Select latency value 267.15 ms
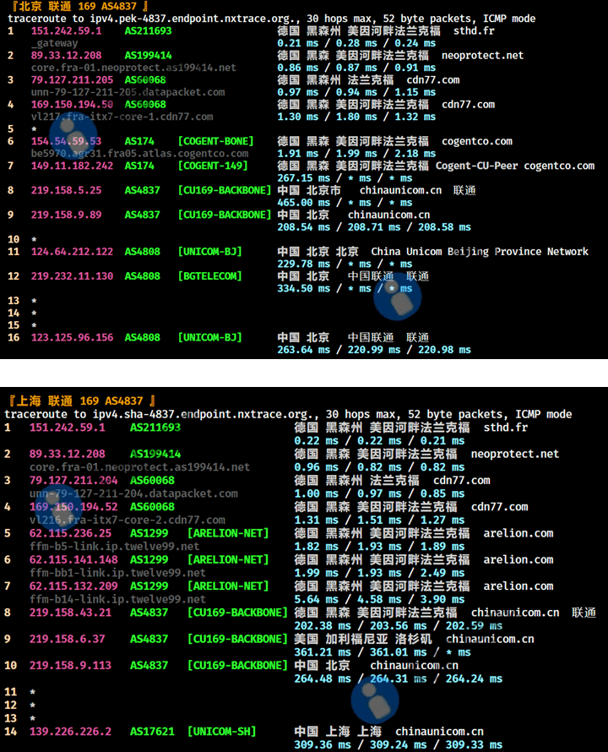608x752 pixels. (303, 178)
